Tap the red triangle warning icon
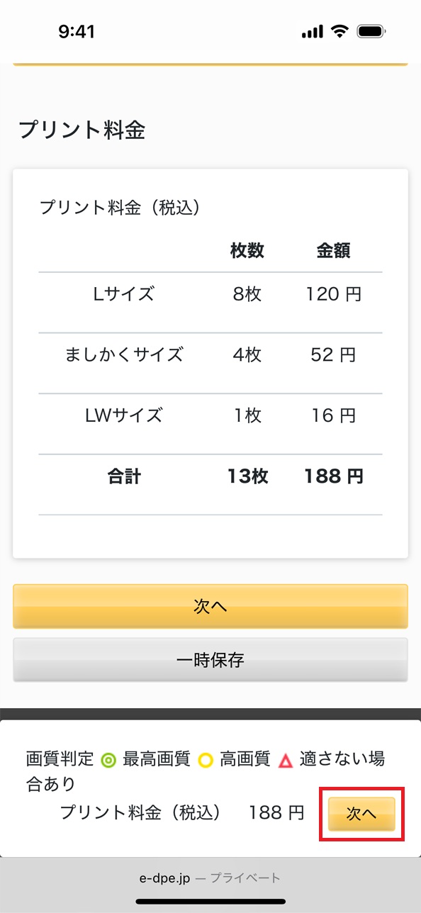The height and width of the screenshot is (913, 421). (286, 761)
